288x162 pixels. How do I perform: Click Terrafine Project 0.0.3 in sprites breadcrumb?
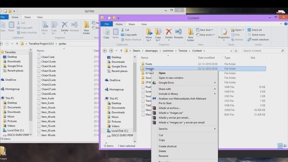(x=41, y=44)
